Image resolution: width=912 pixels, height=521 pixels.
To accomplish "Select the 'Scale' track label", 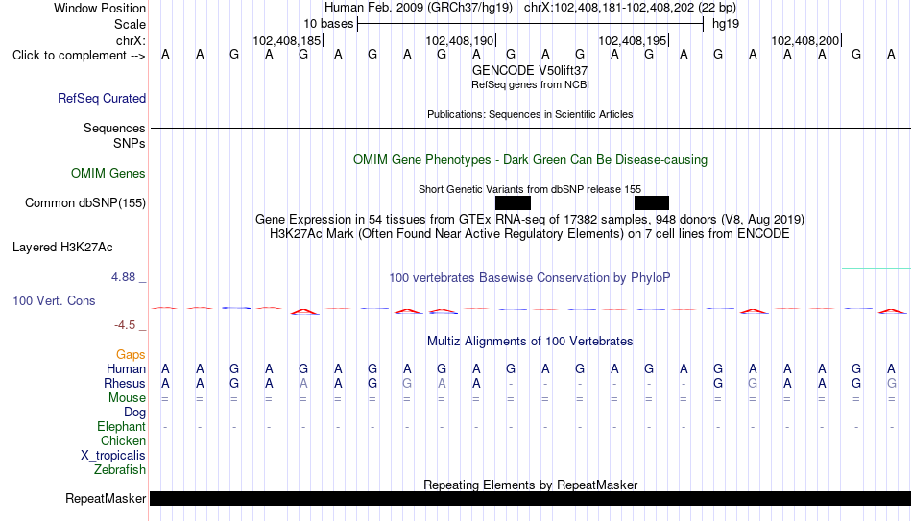I will pyautogui.click(x=130, y=24).
